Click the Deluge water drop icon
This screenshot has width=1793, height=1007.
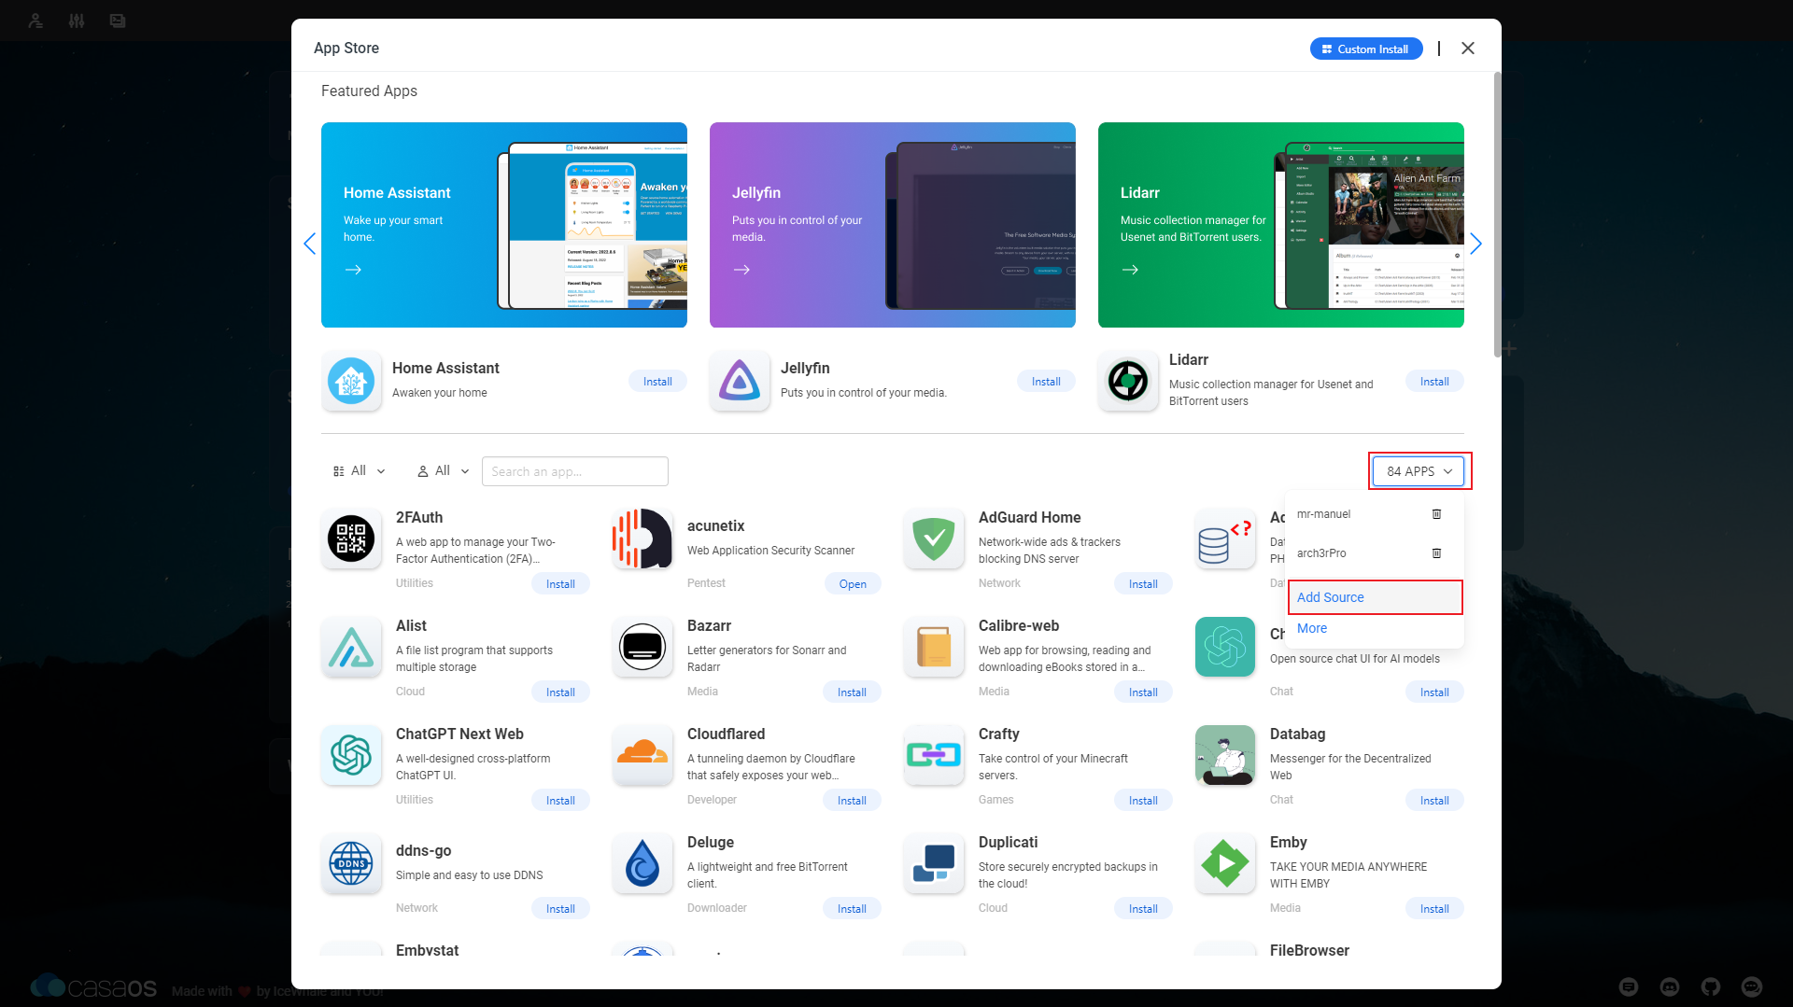point(642,863)
